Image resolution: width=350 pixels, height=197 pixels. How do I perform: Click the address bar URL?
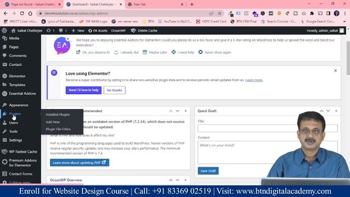[x=76, y=13]
